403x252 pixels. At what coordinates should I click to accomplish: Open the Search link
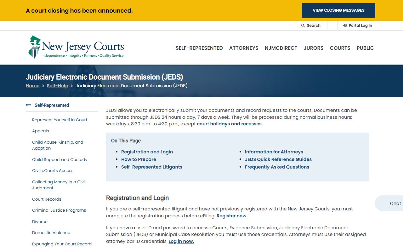(311, 26)
